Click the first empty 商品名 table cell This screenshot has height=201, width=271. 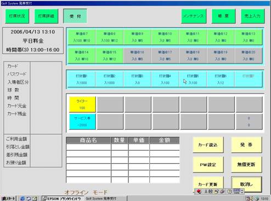click(88, 147)
